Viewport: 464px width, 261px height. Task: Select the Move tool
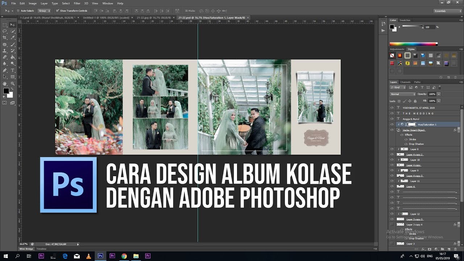click(13, 25)
